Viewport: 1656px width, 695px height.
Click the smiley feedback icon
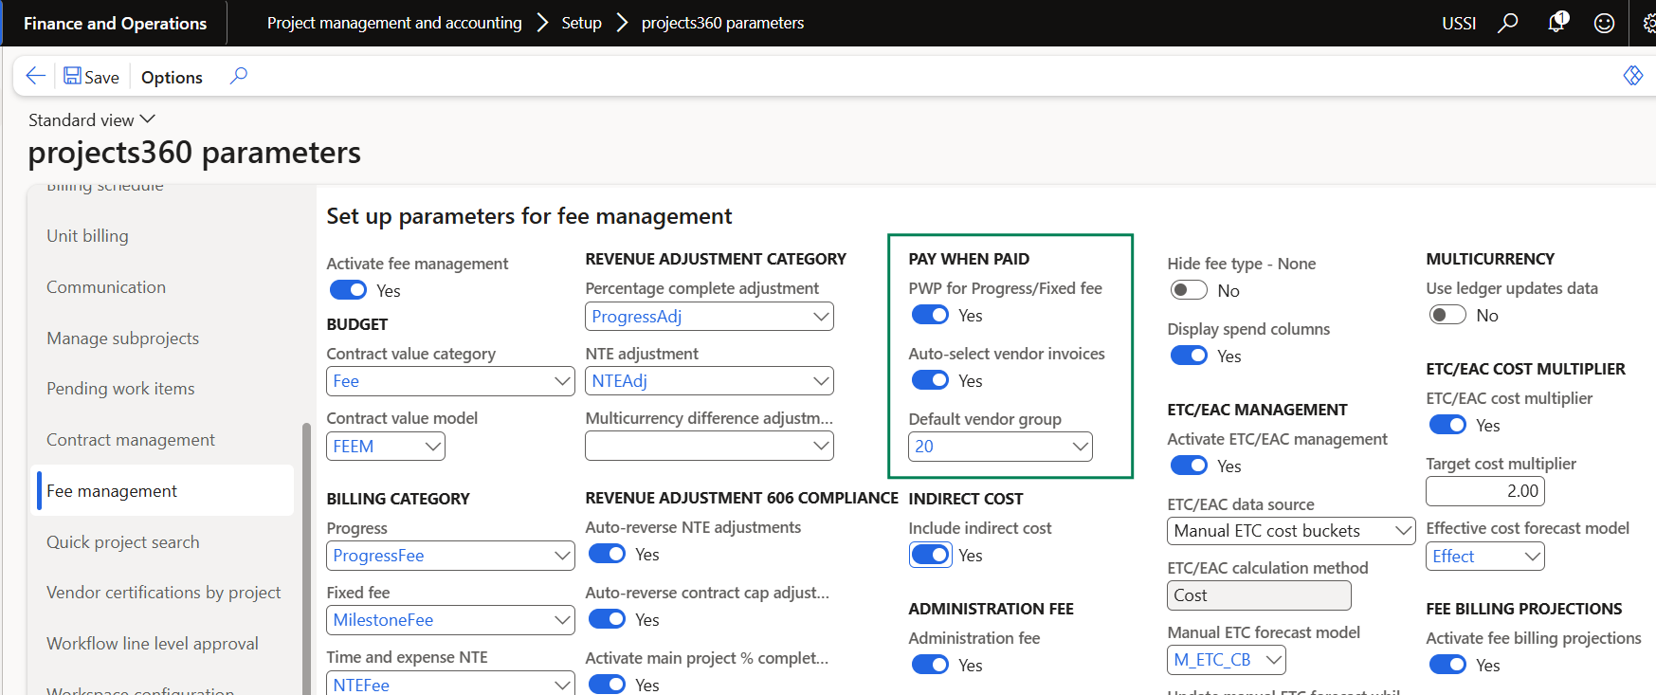(x=1604, y=23)
